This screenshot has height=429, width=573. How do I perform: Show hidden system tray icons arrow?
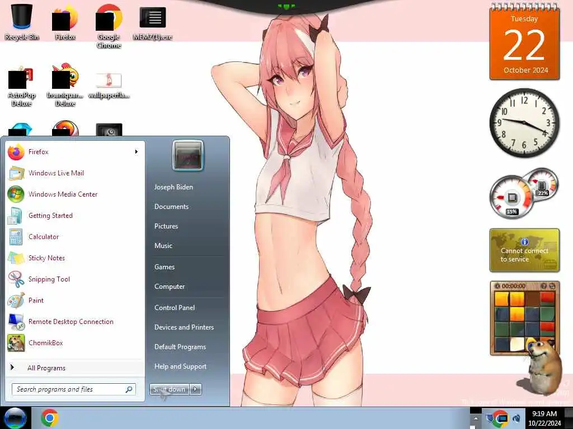[476, 418]
